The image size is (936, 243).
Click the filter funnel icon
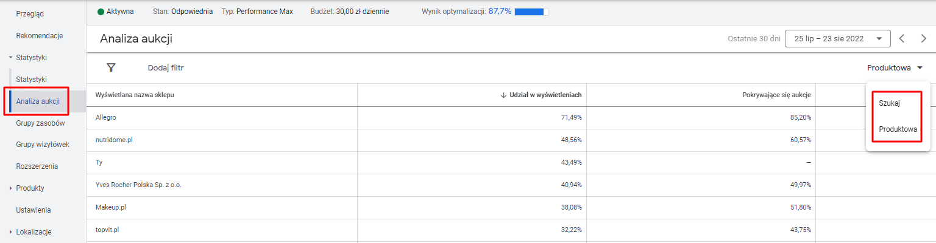coord(111,68)
